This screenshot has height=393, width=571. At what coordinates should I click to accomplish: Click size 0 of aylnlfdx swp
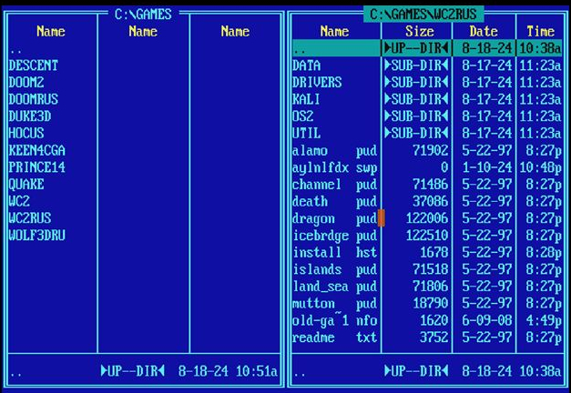444,167
